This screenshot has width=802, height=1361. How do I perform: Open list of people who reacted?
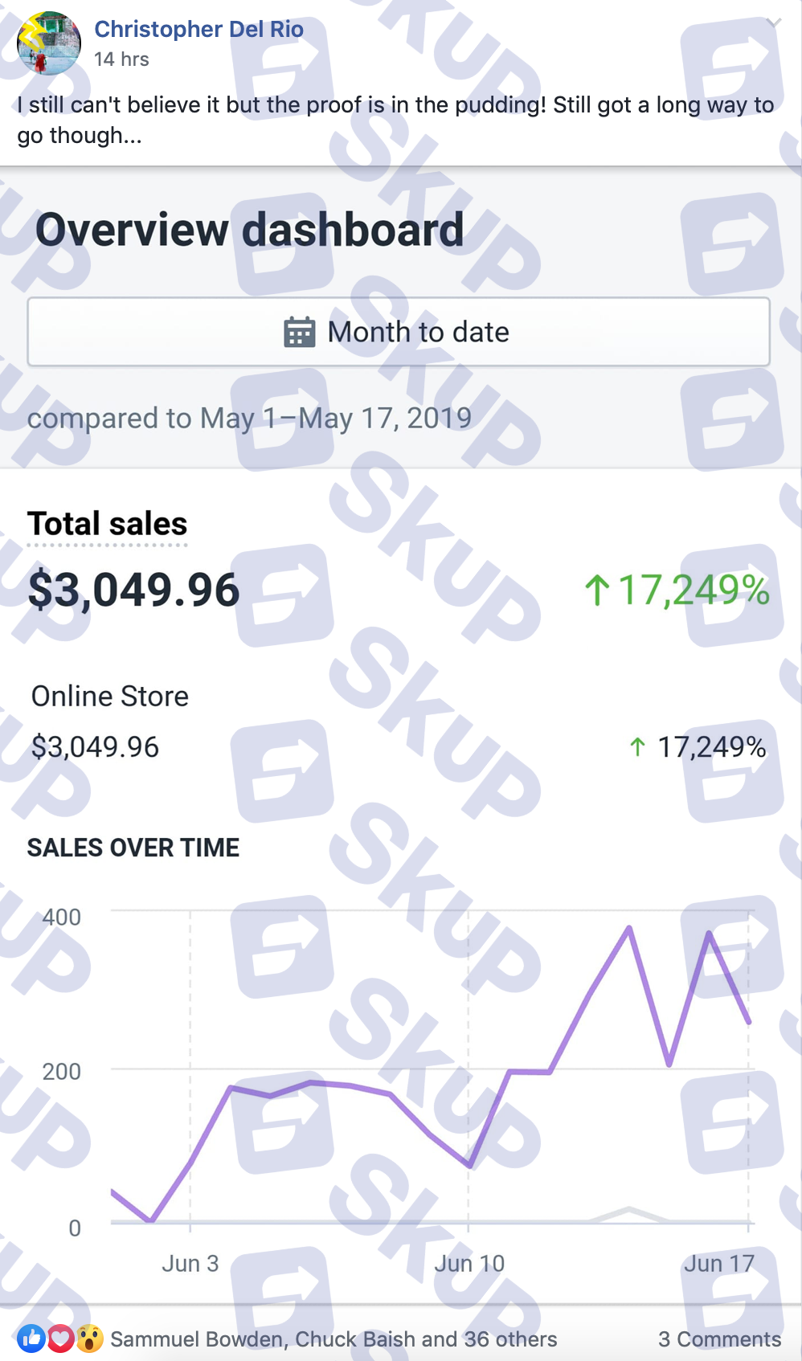click(333, 1339)
